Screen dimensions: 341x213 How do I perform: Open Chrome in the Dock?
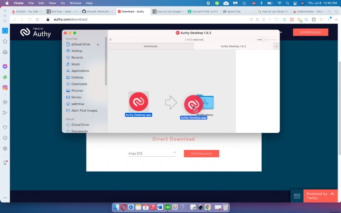pos(208,207)
